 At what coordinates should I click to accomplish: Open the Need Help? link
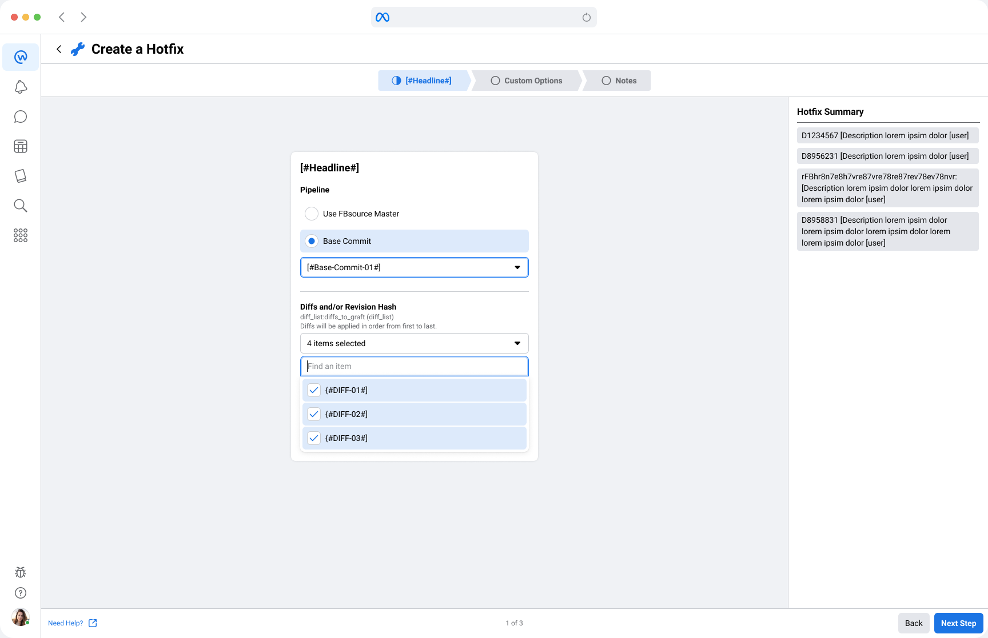66,623
